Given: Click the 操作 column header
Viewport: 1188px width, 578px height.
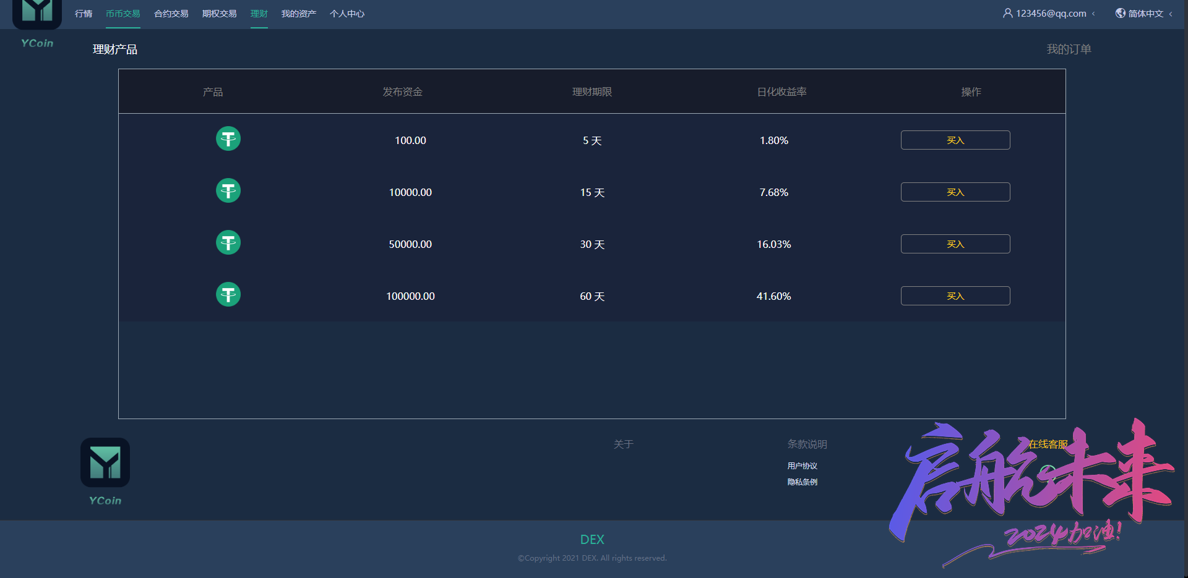Looking at the screenshot, I should 971,92.
